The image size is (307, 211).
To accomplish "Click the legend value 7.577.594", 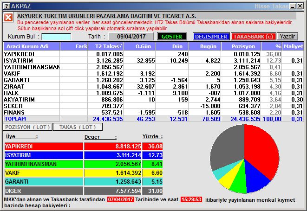I will (128, 191).
